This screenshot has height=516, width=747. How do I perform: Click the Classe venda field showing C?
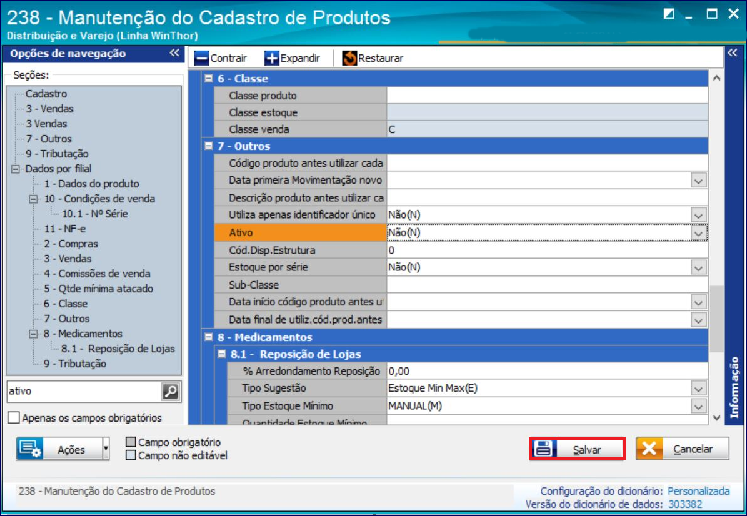547,129
